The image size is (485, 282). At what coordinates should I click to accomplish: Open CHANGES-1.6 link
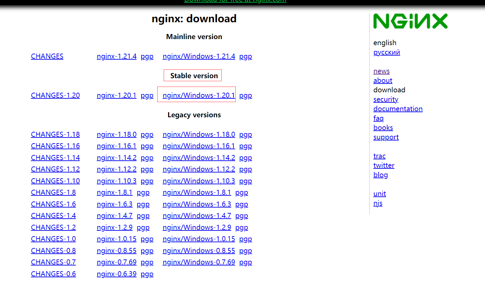pos(53,204)
